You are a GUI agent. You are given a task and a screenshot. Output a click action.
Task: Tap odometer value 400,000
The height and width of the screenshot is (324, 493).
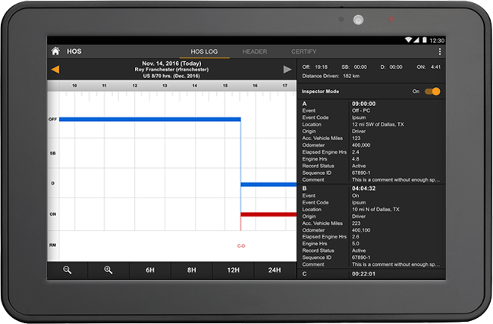click(x=361, y=145)
